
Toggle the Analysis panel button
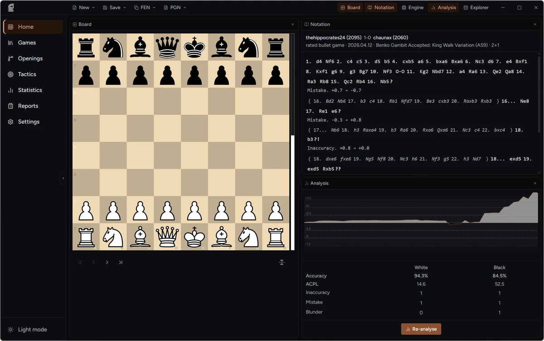click(x=443, y=8)
